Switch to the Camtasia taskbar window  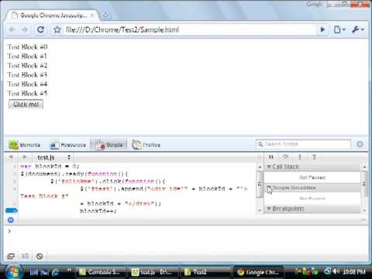(101, 272)
